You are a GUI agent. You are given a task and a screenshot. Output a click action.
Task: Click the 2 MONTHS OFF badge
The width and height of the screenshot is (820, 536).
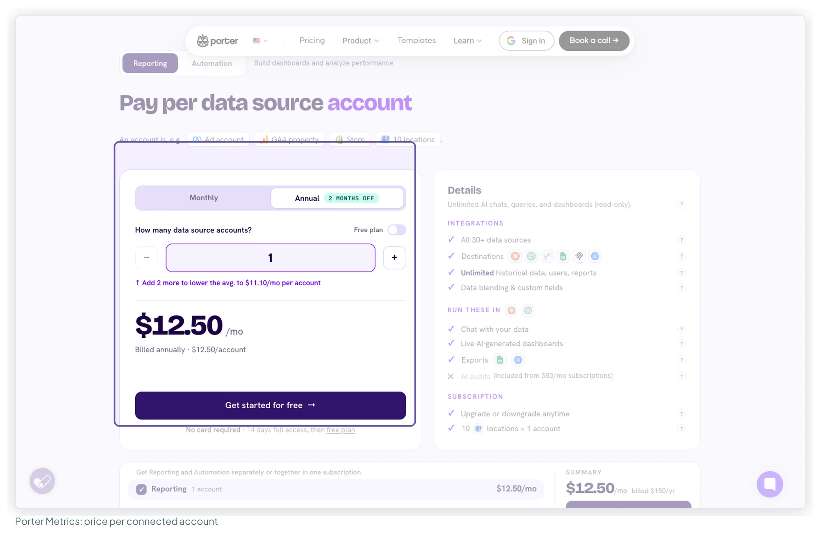[351, 198]
